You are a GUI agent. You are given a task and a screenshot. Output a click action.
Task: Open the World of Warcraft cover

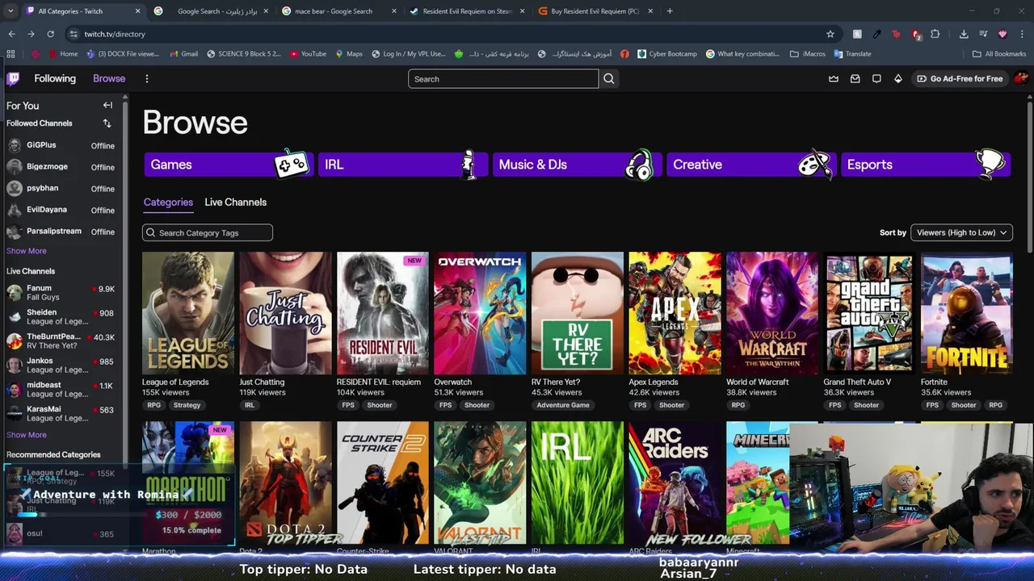(772, 313)
